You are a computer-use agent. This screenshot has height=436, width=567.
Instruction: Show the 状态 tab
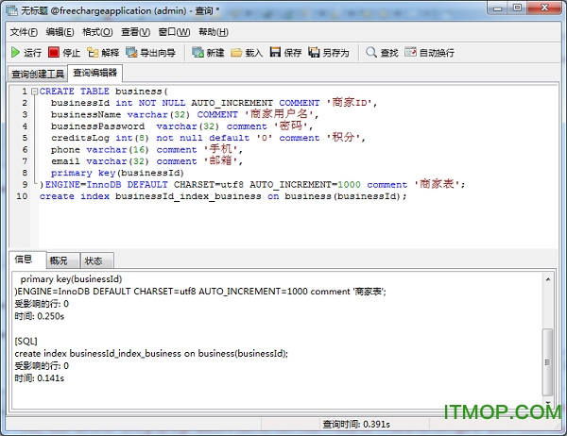[x=94, y=260]
